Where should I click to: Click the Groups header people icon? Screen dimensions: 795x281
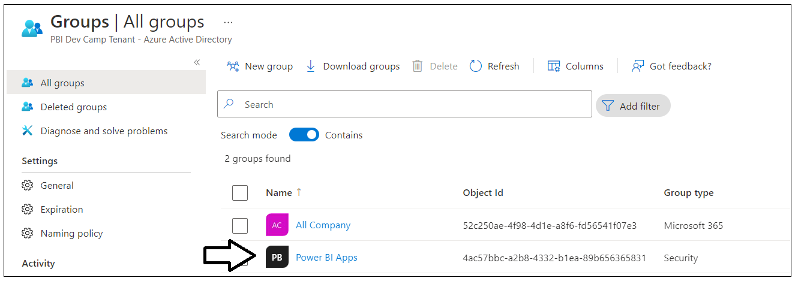[32, 29]
